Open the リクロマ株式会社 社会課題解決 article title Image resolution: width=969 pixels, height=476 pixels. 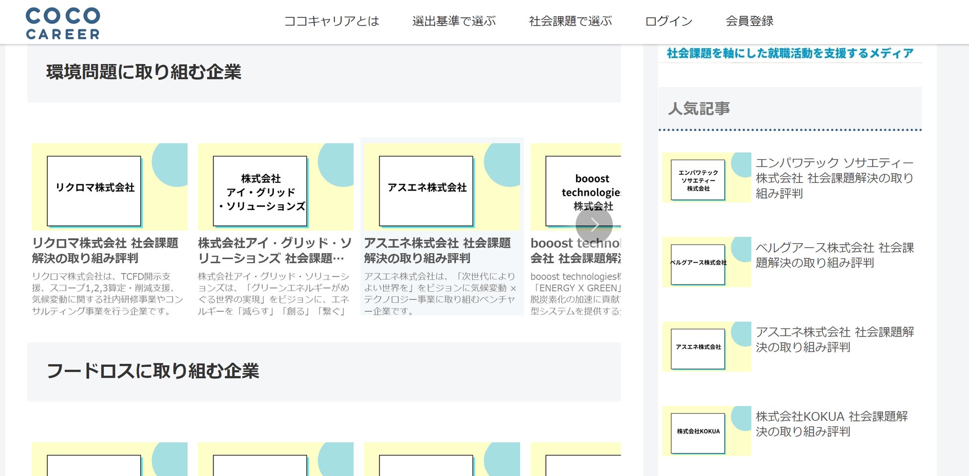click(x=105, y=251)
